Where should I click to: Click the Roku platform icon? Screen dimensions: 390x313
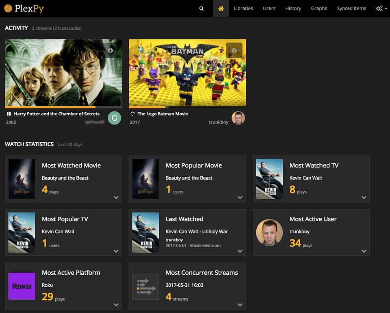click(22, 286)
